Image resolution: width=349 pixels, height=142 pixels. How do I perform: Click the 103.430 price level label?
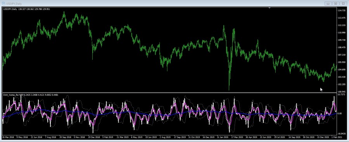click(341, 77)
